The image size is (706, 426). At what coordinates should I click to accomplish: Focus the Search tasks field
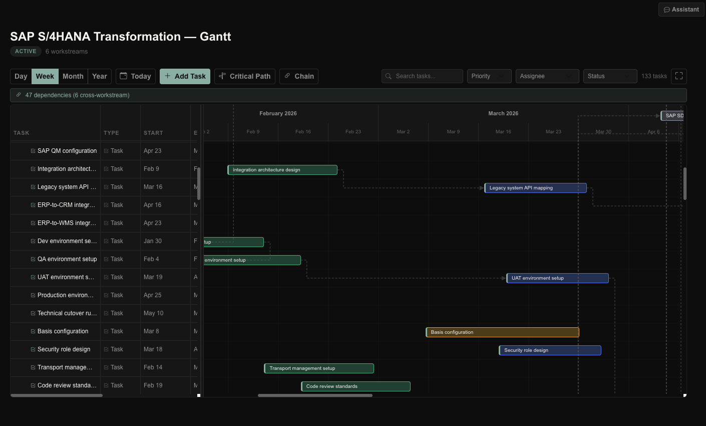422,76
